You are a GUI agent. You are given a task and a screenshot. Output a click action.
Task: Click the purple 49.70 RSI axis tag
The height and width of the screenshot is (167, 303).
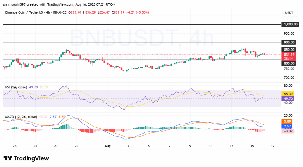[288, 99]
